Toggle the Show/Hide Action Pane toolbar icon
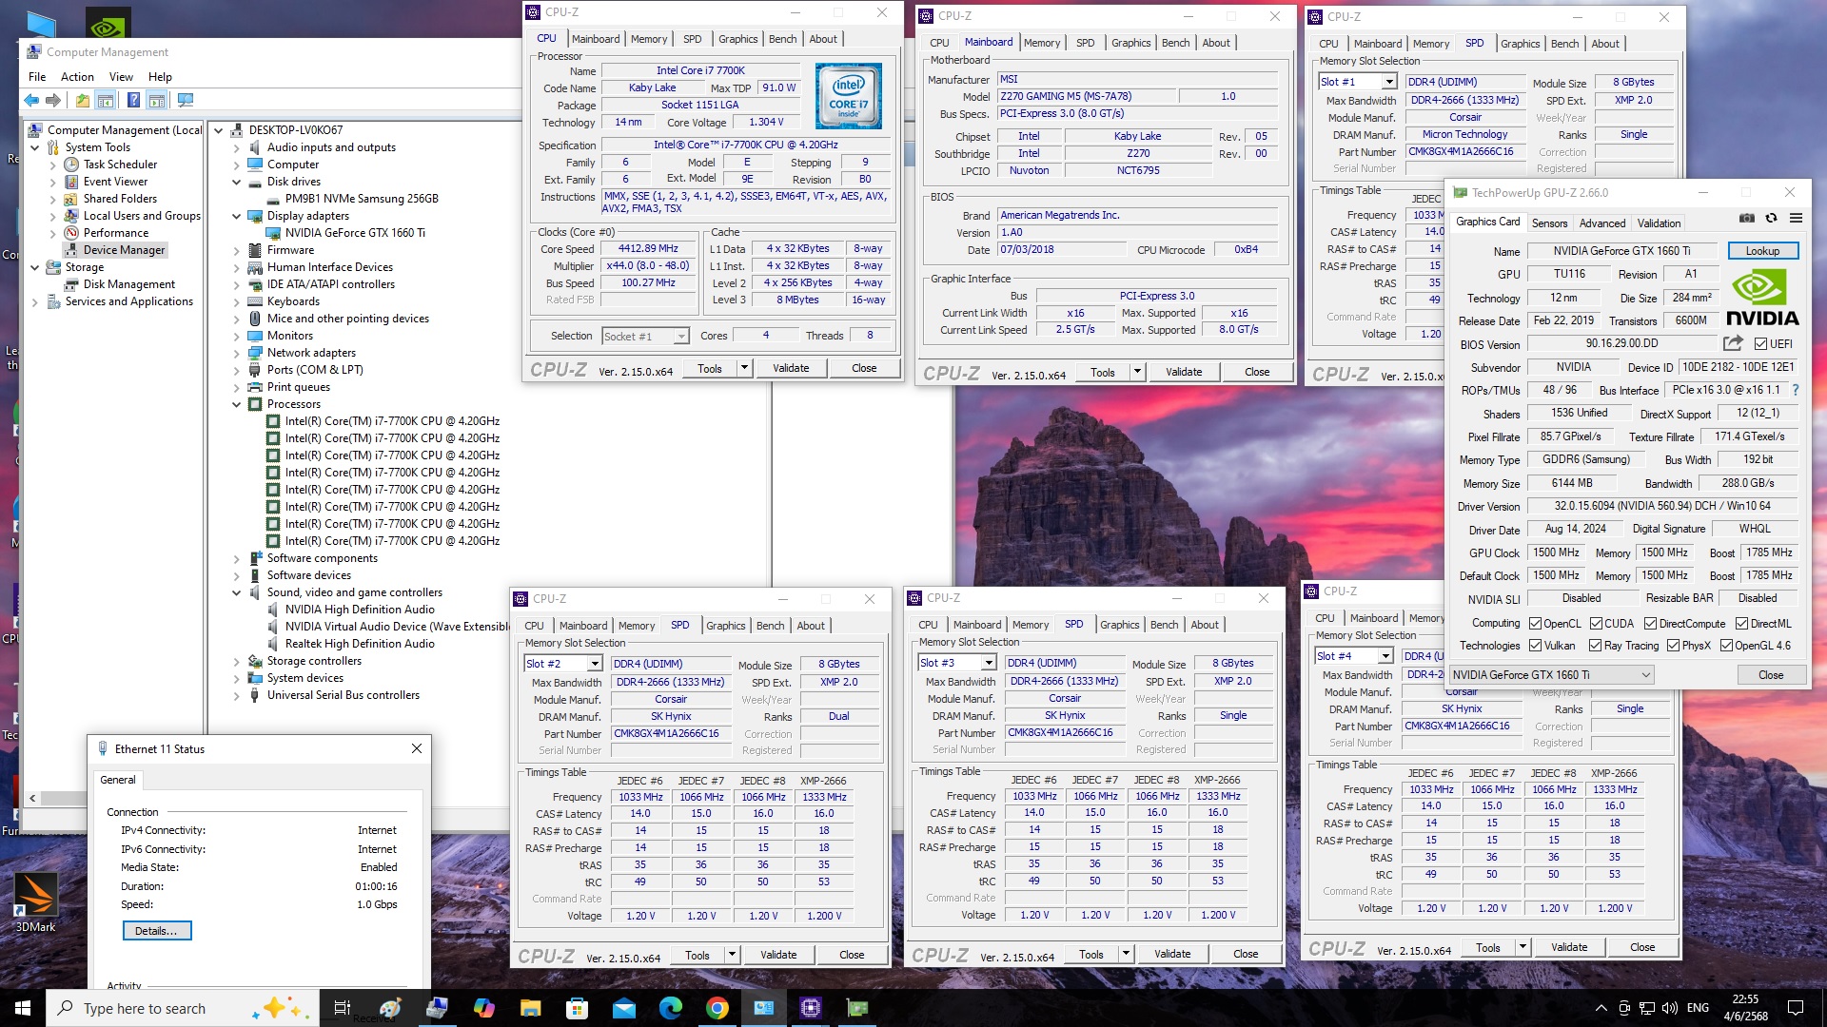This screenshot has width=1827, height=1027. tap(157, 100)
